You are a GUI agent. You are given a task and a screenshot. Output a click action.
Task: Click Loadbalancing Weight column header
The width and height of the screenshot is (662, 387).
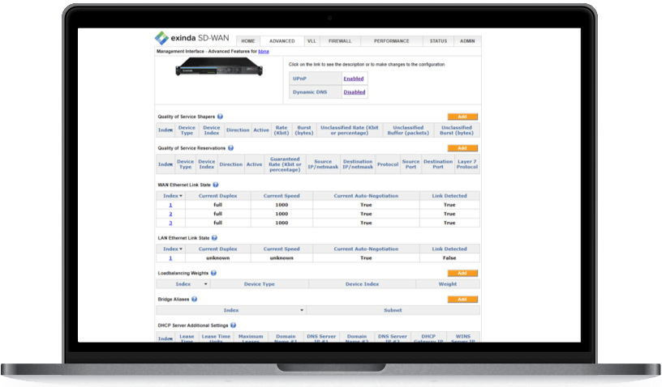click(x=448, y=284)
